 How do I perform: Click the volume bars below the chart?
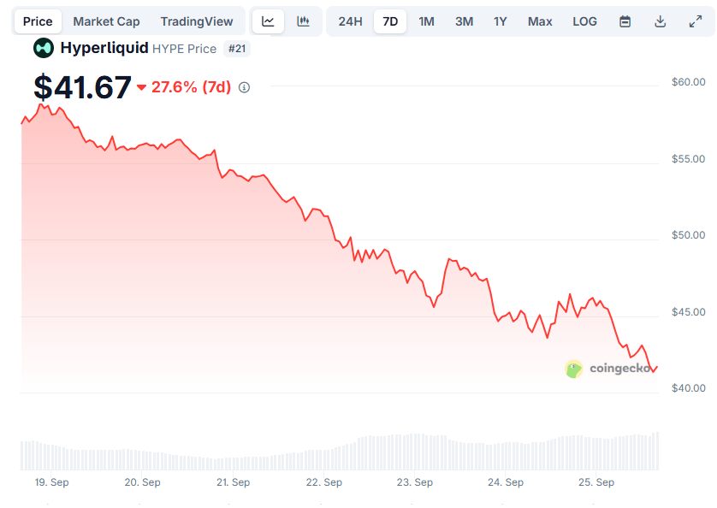(x=342, y=449)
